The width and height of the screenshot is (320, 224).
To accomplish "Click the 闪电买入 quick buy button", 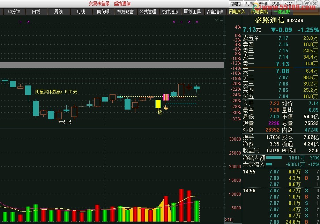I will pyautogui.click(x=237, y=12).
